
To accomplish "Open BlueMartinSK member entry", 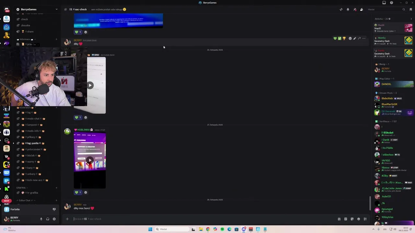I will tap(394, 105).
